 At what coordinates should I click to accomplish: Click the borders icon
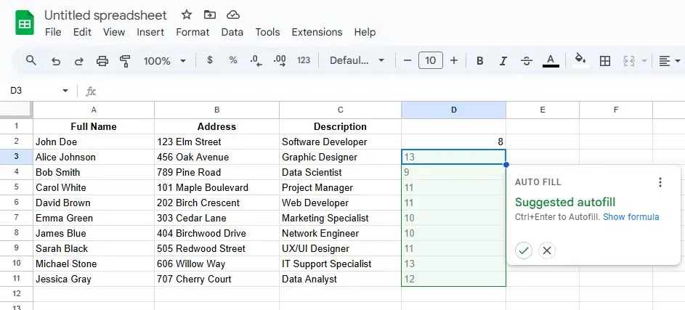point(604,61)
